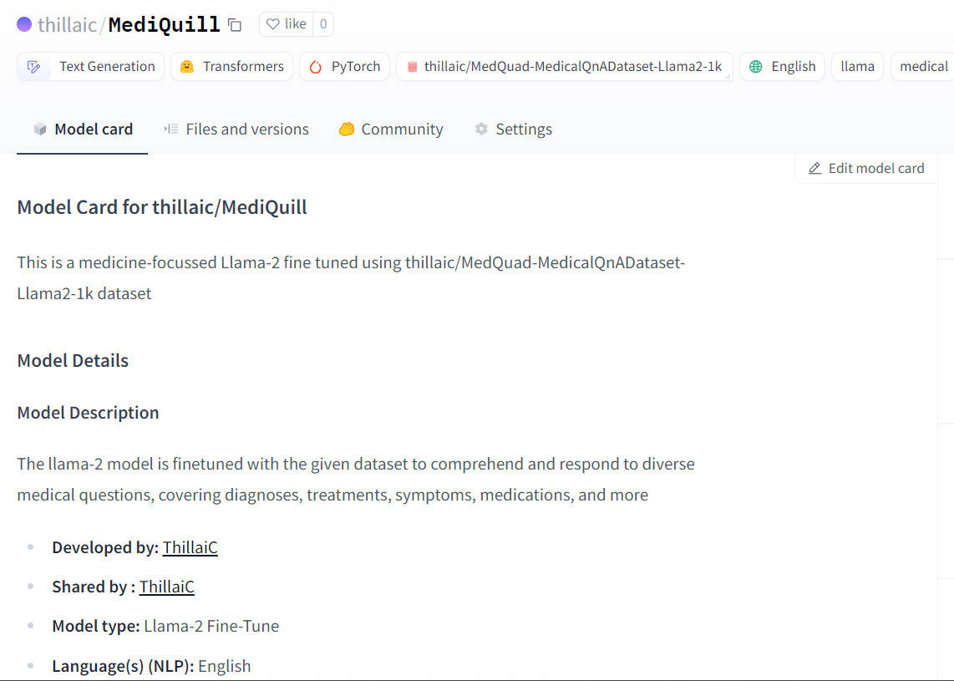Follow the Developed by ThillaiC link
Image resolution: width=954 pixels, height=681 pixels.
(x=190, y=547)
